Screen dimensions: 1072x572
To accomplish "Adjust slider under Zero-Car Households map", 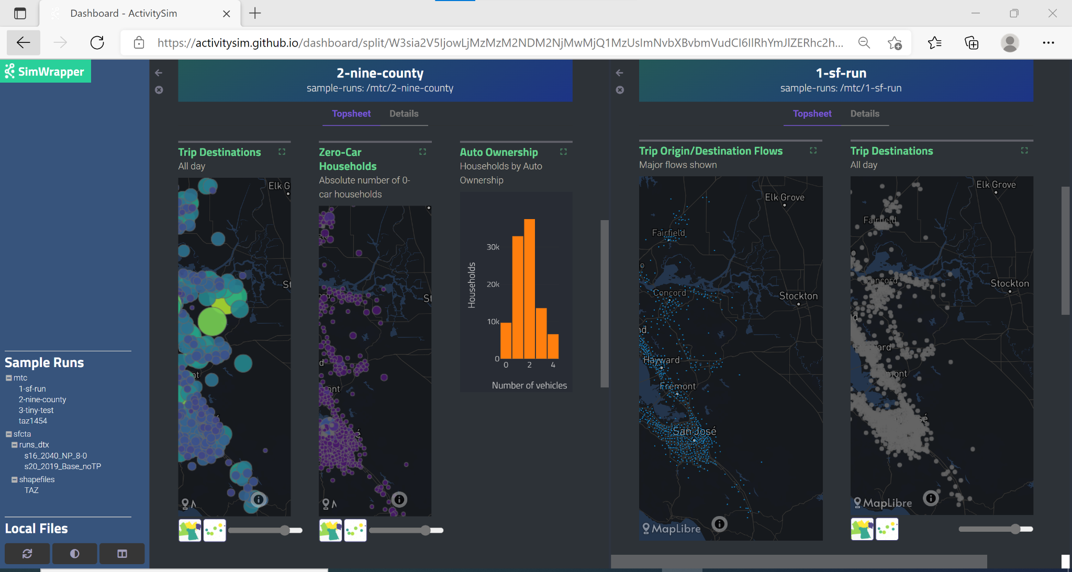I will pyautogui.click(x=425, y=530).
